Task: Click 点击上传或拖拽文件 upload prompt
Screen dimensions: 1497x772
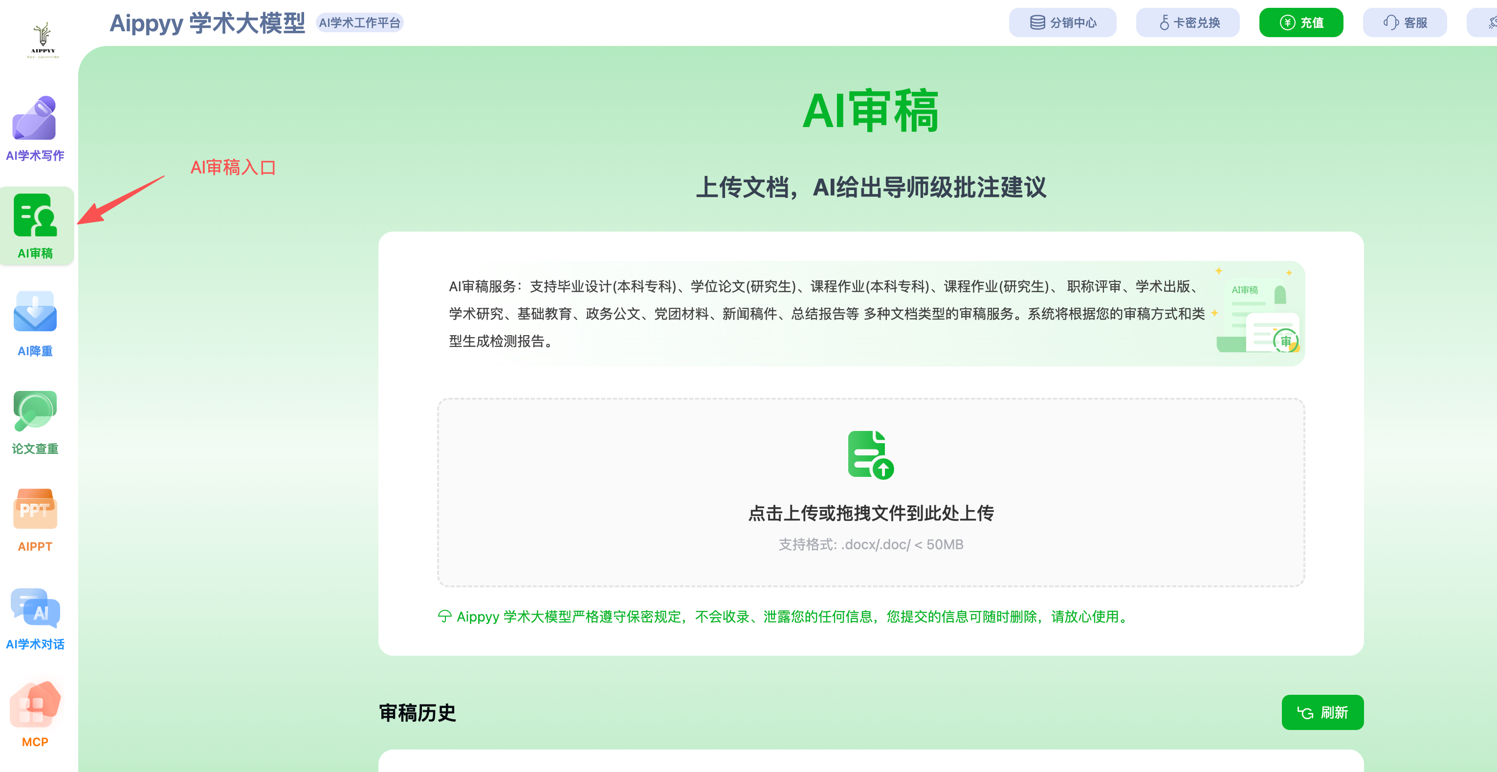Action: tap(871, 514)
